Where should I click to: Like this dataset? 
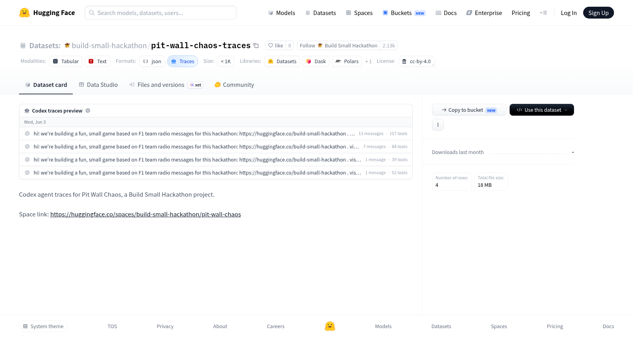coord(275,45)
